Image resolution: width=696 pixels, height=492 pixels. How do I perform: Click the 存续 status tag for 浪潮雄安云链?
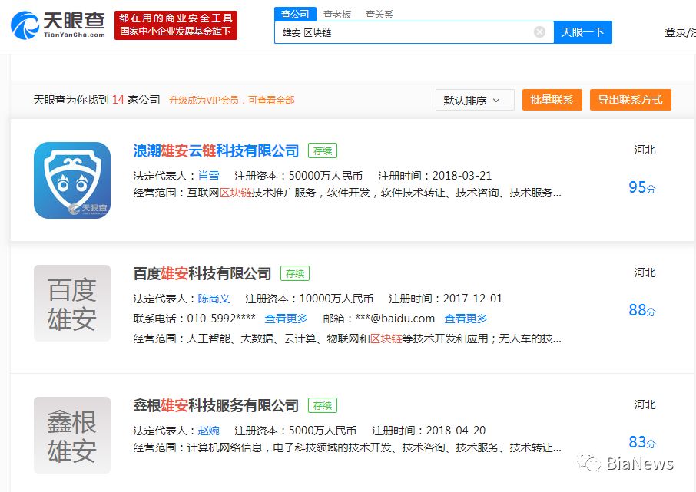click(323, 151)
